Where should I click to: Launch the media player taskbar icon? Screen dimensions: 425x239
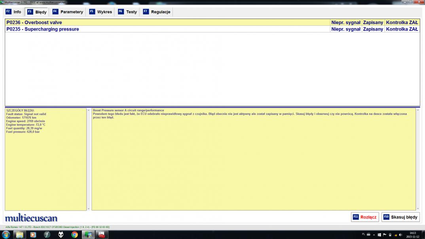pyautogui.click(x=33, y=235)
